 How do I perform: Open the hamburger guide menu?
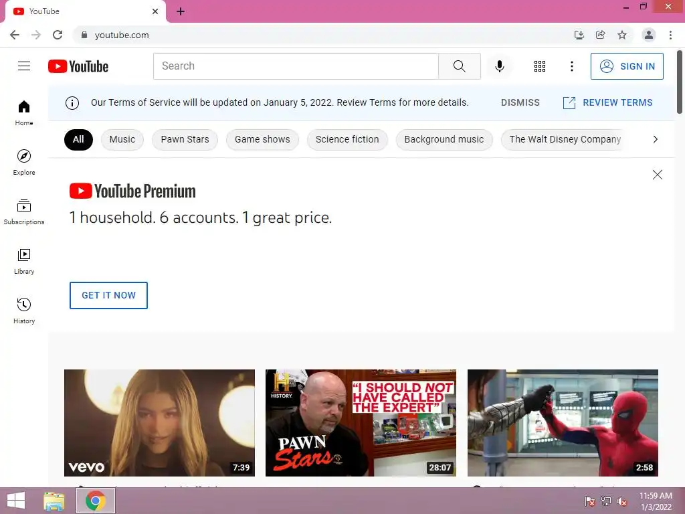[24, 66]
